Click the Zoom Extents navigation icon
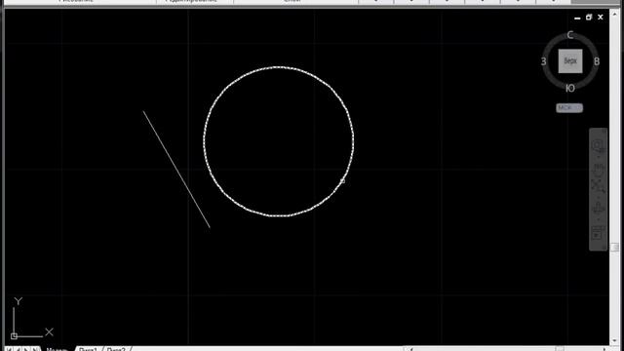The height and width of the screenshot is (351, 624). 598,185
